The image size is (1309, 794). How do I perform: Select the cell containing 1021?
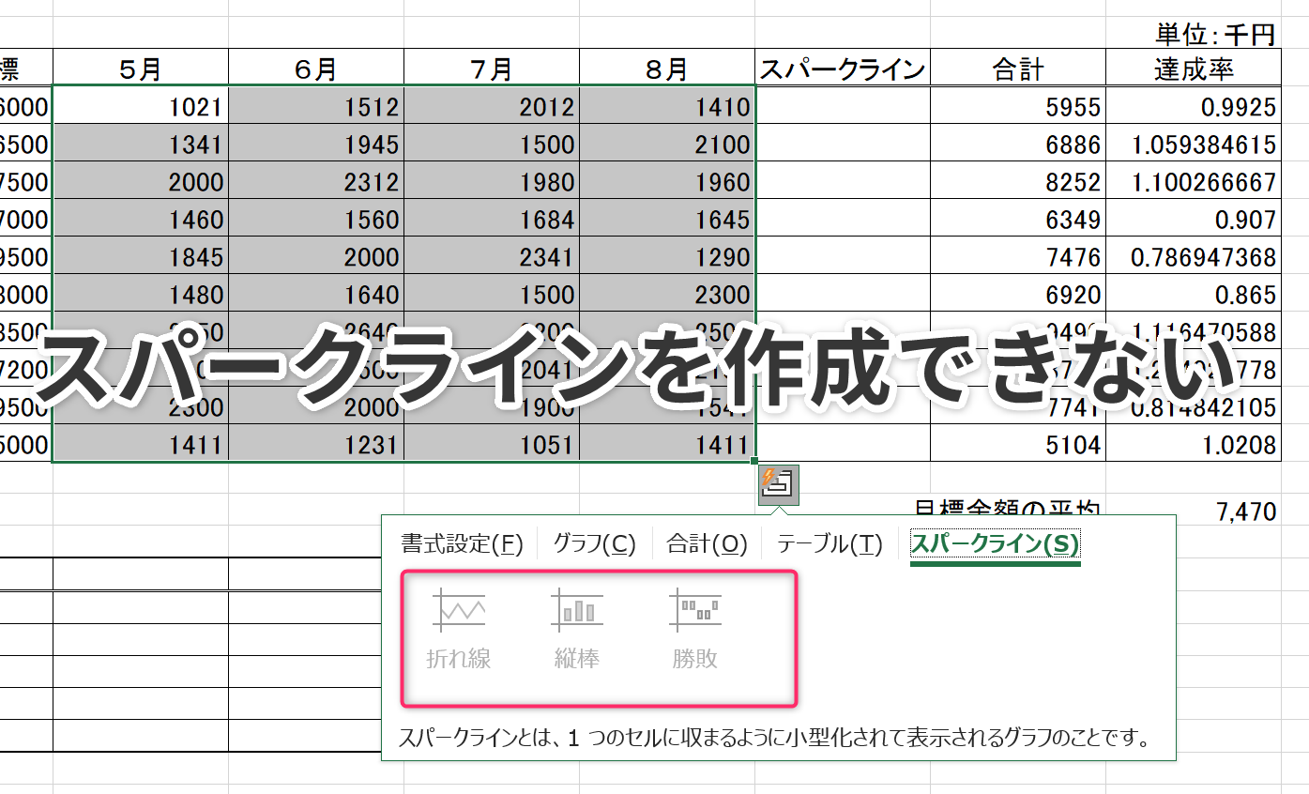click(x=141, y=105)
